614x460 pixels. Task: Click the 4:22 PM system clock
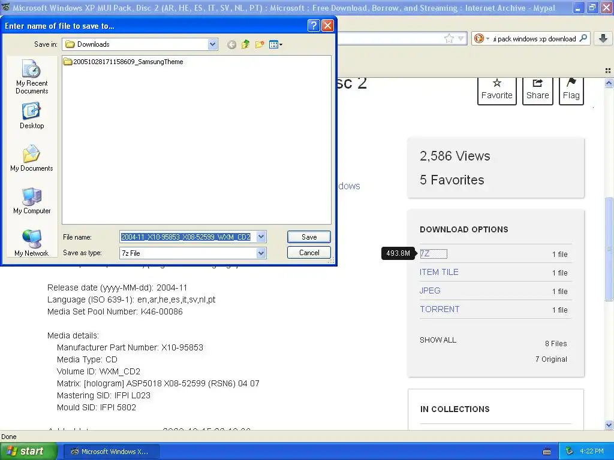click(x=592, y=452)
